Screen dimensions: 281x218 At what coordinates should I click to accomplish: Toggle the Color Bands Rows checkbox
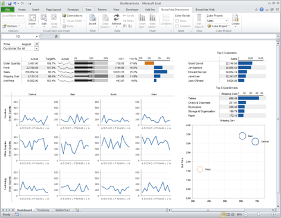point(177,21)
